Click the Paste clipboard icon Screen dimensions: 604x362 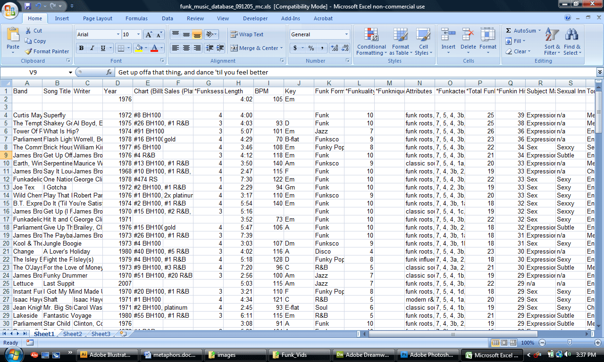[13, 34]
